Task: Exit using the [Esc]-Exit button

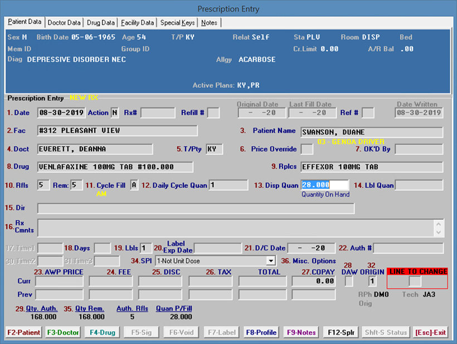Action: pos(430,332)
